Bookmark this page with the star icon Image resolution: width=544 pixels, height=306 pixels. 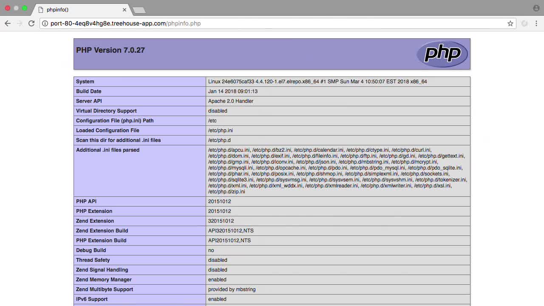(510, 23)
